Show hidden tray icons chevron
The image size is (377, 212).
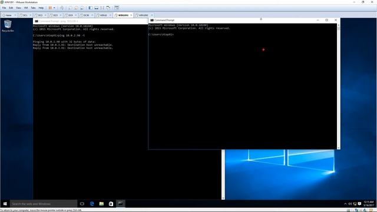345,204
